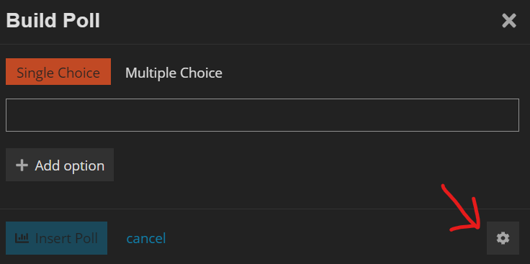Insert the poll into the post

pos(56,238)
